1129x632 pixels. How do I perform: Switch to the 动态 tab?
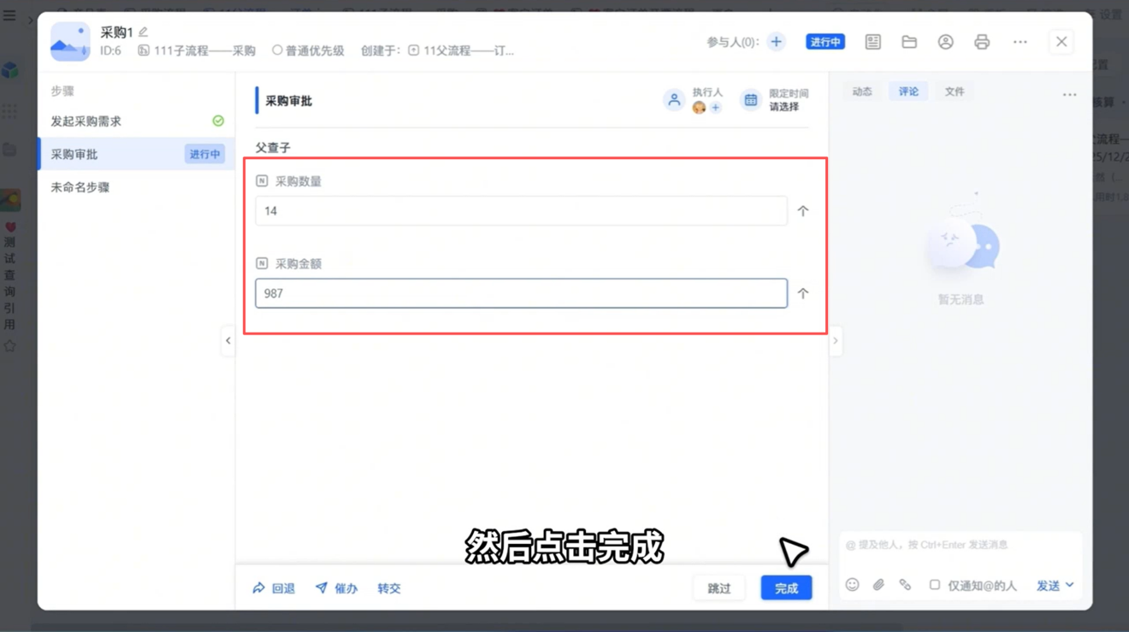[862, 92]
